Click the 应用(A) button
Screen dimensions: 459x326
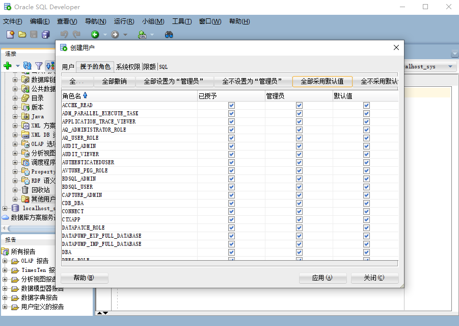coord(322,278)
